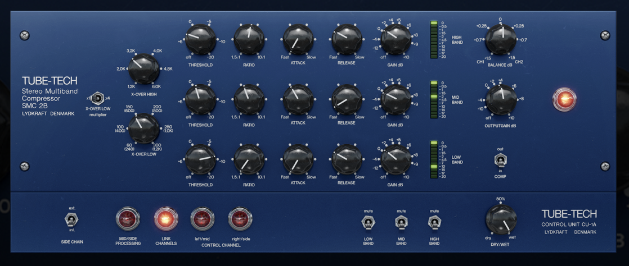The height and width of the screenshot is (266, 629).
Task: Click the Low Band Release knob
Action: (347, 159)
